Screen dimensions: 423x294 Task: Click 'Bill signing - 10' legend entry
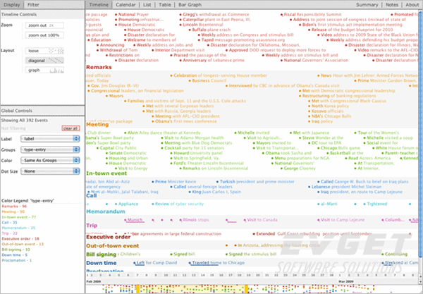pyautogui.click(x=16, y=250)
